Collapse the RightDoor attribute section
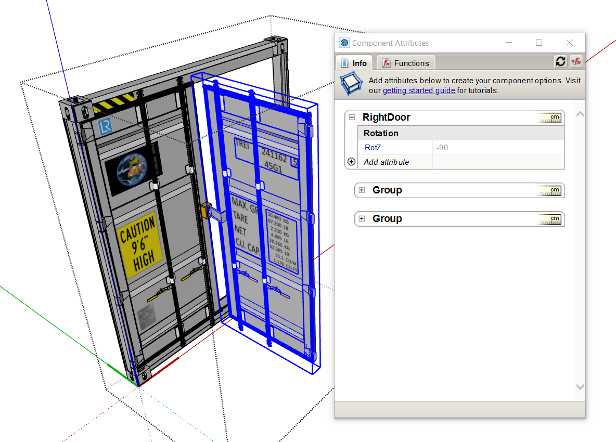616x442 pixels. point(352,118)
